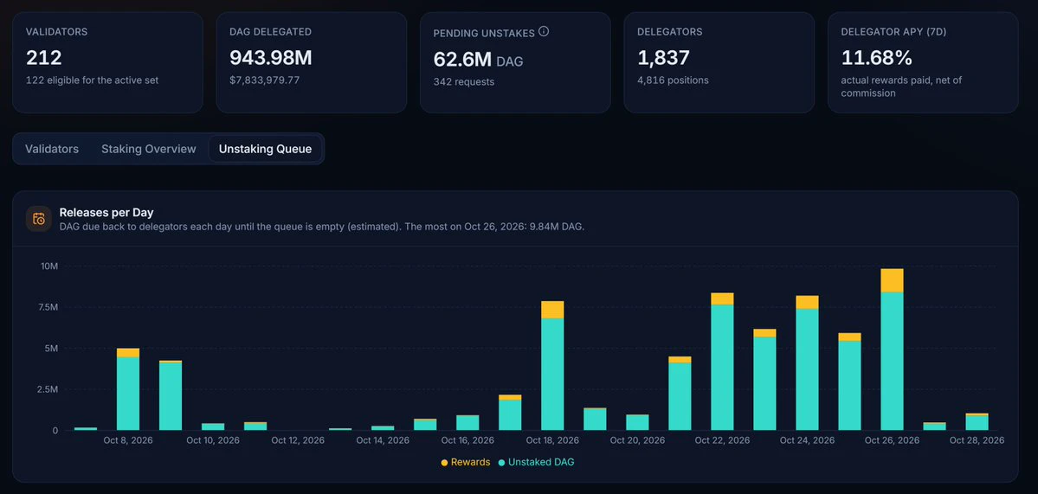The width and height of the screenshot is (1038, 494).
Task: Select the Delegator APY 11.68% card
Action: (923, 62)
